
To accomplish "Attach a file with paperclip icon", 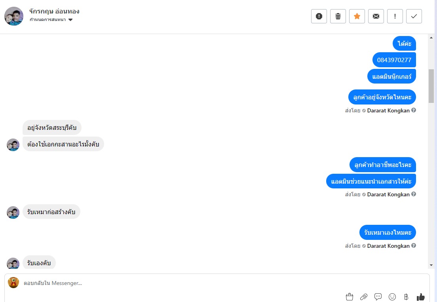I will [363, 296].
